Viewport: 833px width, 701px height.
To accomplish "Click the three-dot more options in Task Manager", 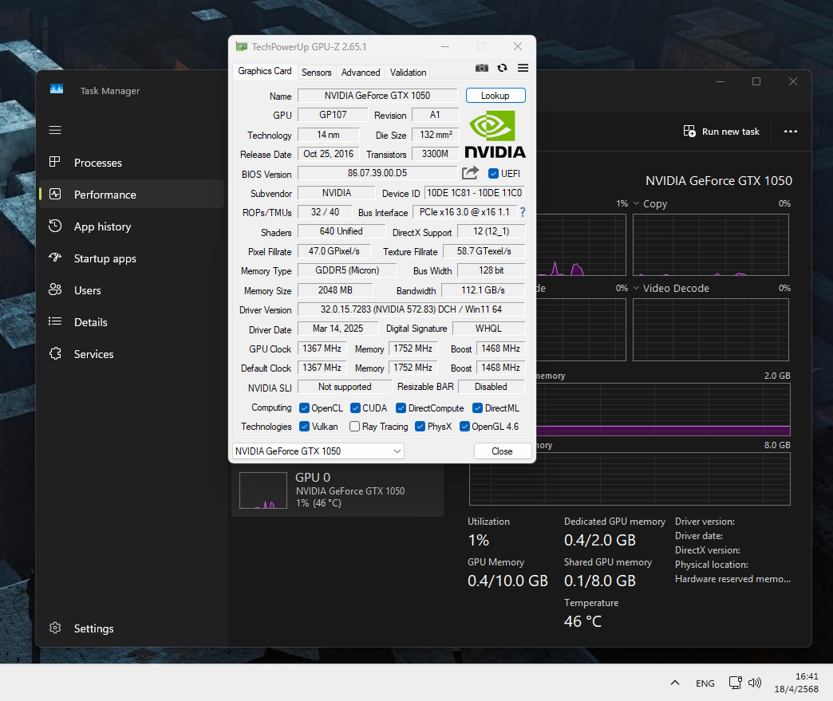I will coord(791,131).
